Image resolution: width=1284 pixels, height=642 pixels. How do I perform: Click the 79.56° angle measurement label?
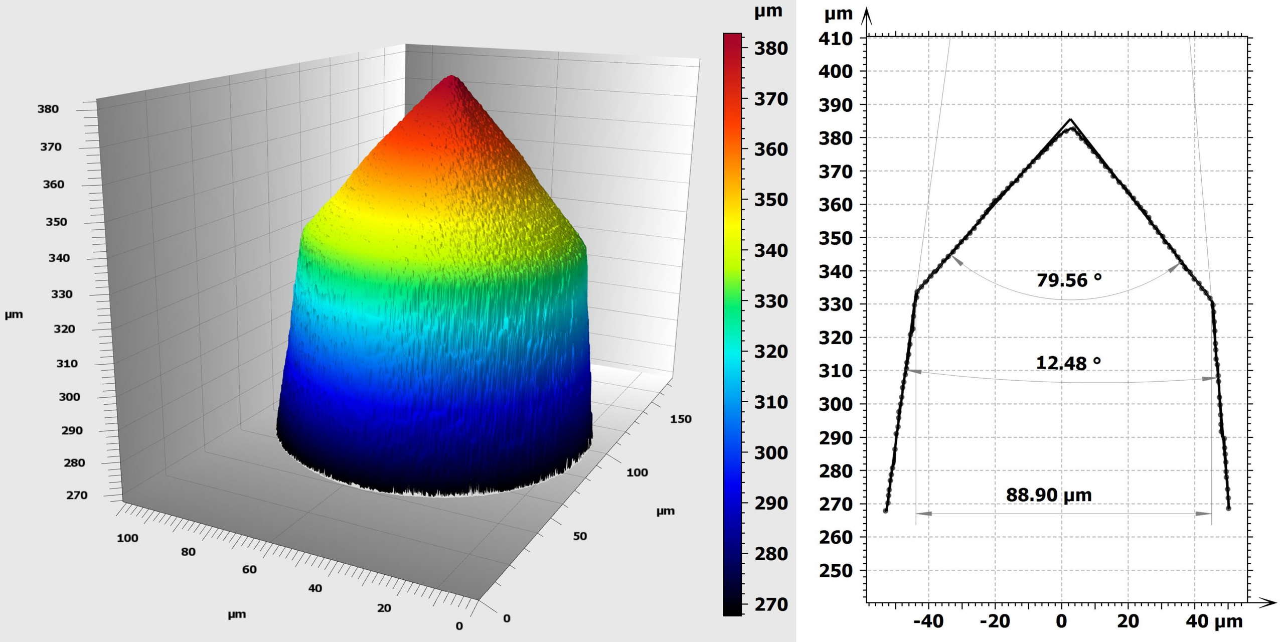(1068, 280)
